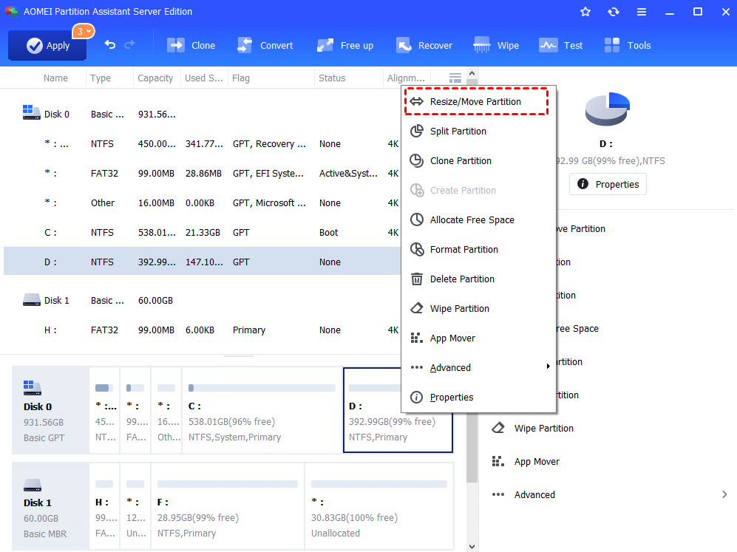Select the Disk 0 row in list

pyautogui.click(x=202, y=114)
